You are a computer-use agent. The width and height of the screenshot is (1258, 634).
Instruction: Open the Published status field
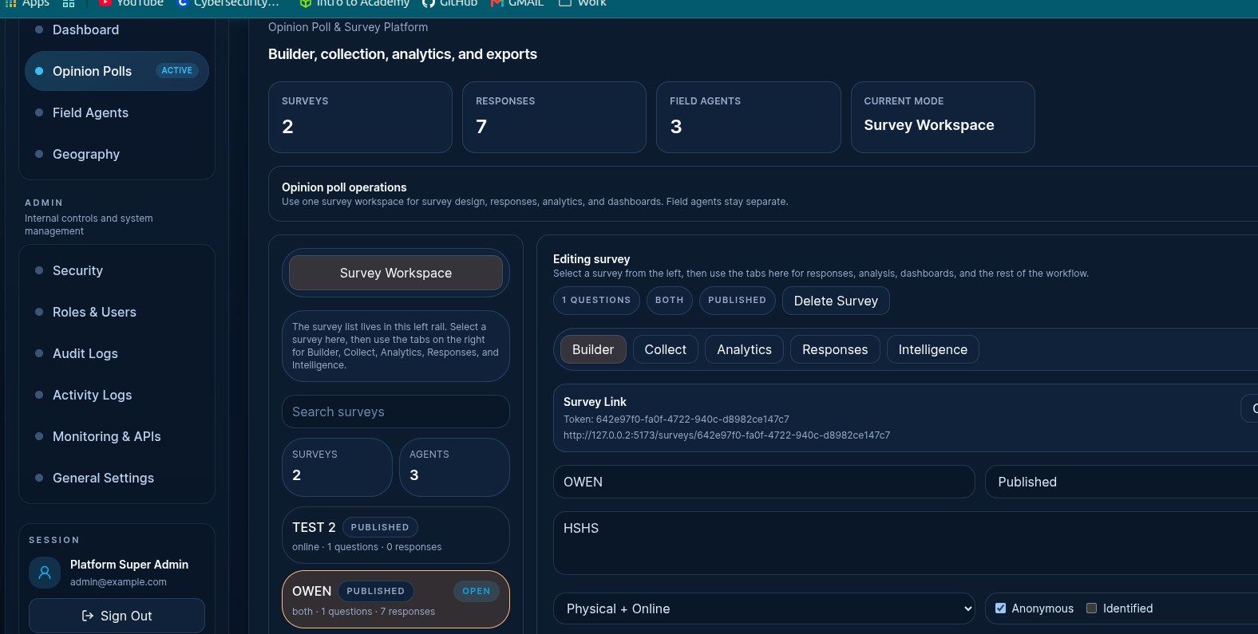point(1122,482)
